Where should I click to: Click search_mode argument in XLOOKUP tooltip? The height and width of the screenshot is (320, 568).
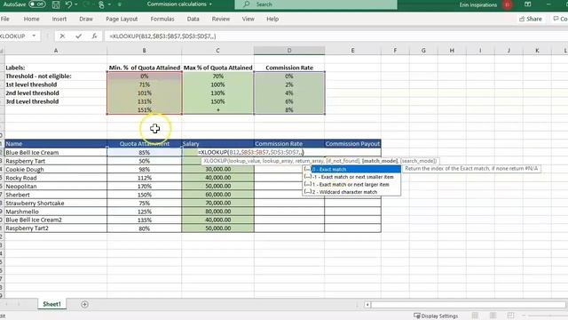coord(418,161)
